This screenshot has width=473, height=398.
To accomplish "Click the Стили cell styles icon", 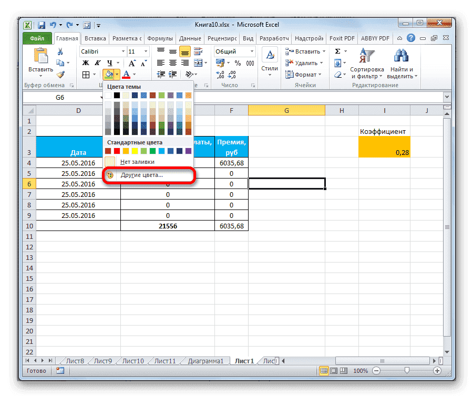I will point(269,55).
